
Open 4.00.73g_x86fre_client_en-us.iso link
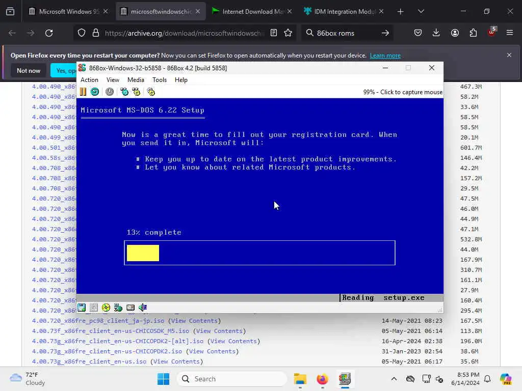tap(89, 361)
